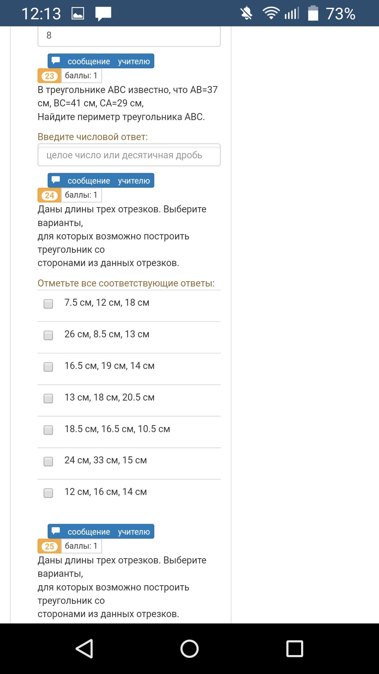Image resolution: width=379 pixels, height=674 pixels.
Task: Check the option 7.5 см, 12 см, 18 см
Action: click(x=48, y=304)
